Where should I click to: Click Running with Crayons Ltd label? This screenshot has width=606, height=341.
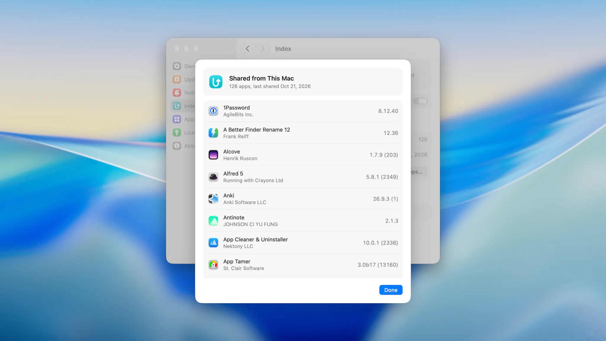253,180
